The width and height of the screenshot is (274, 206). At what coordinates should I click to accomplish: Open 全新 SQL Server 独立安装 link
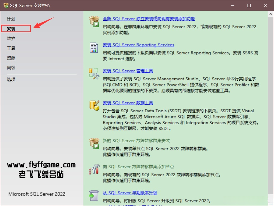[x=149, y=19]
